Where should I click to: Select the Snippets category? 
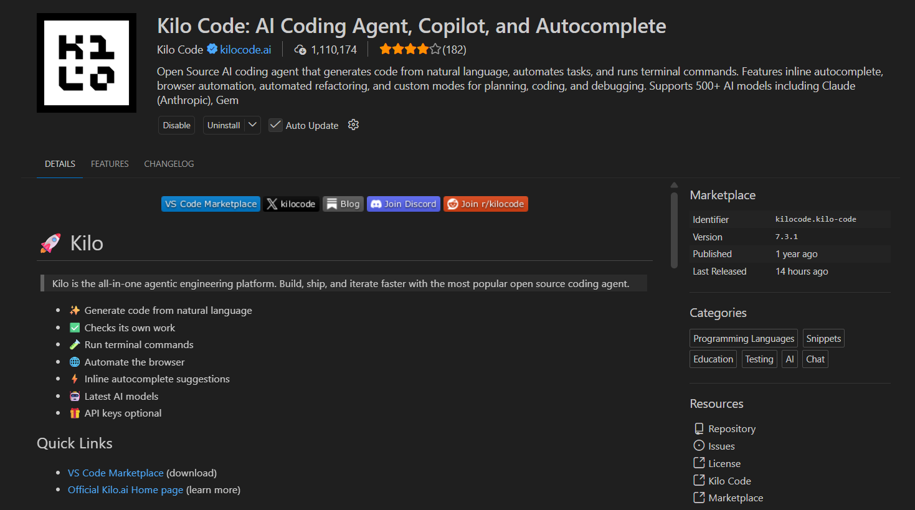click(823, 339)
